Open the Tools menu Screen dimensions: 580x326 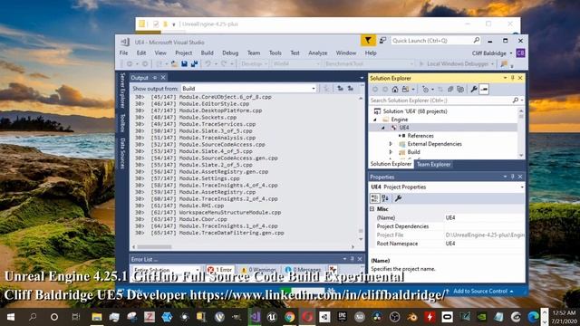(275, 53)
